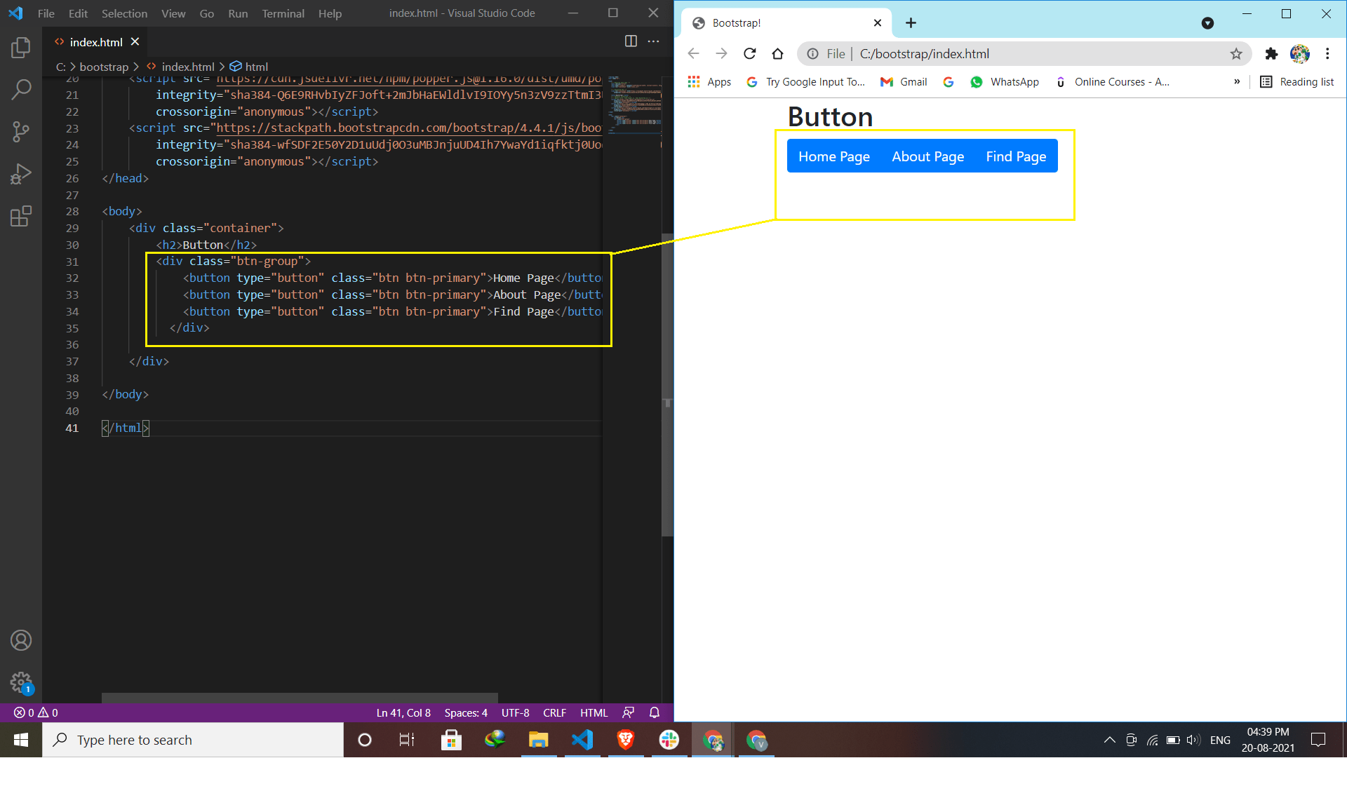
Task: Switch to the index.html editor tab
Action: (96, 42)
